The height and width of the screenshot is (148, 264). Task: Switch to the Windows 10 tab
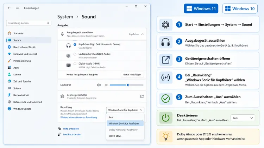click(240, 8)
